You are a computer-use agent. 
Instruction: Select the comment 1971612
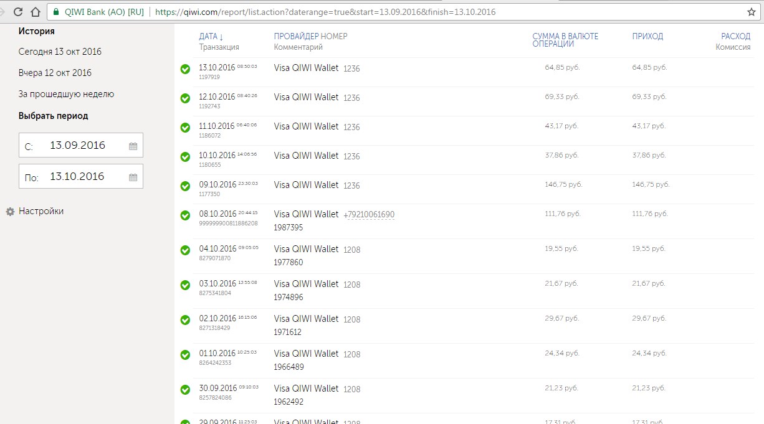(x=288, y=332)
